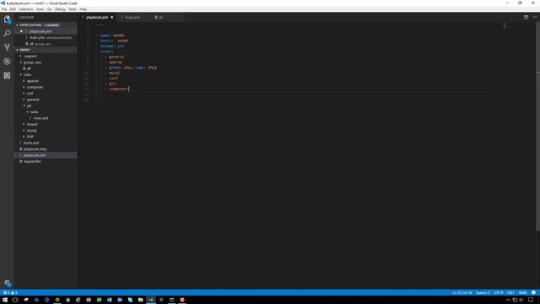This screenshot has width=540, height=304.
Task: Open Vagrantfile in the explorer tree
Action: pyautogui.click(x=46, y=161)
